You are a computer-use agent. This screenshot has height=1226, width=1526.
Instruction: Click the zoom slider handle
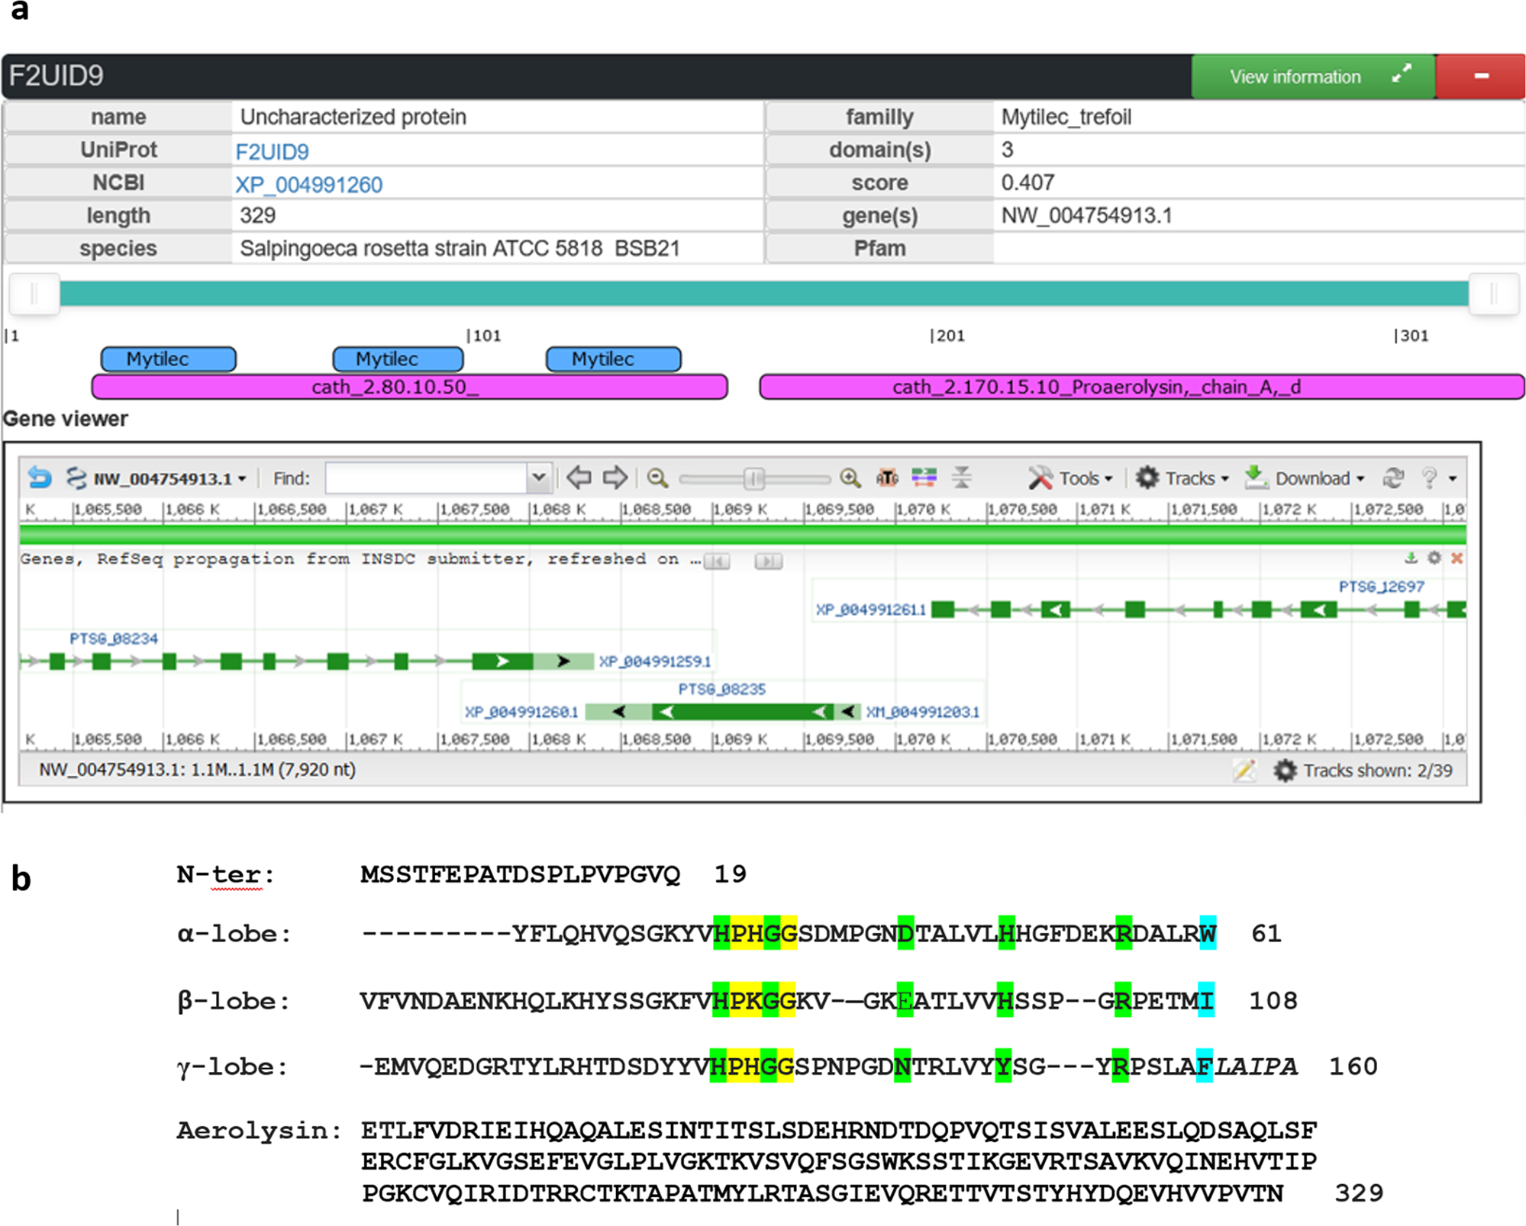pos(753,478)
